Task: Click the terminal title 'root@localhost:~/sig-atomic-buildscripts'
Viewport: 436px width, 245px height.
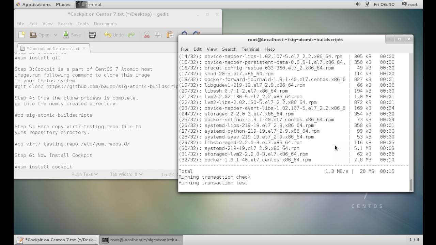Action: pyautogui.click(x=295, y=39)
